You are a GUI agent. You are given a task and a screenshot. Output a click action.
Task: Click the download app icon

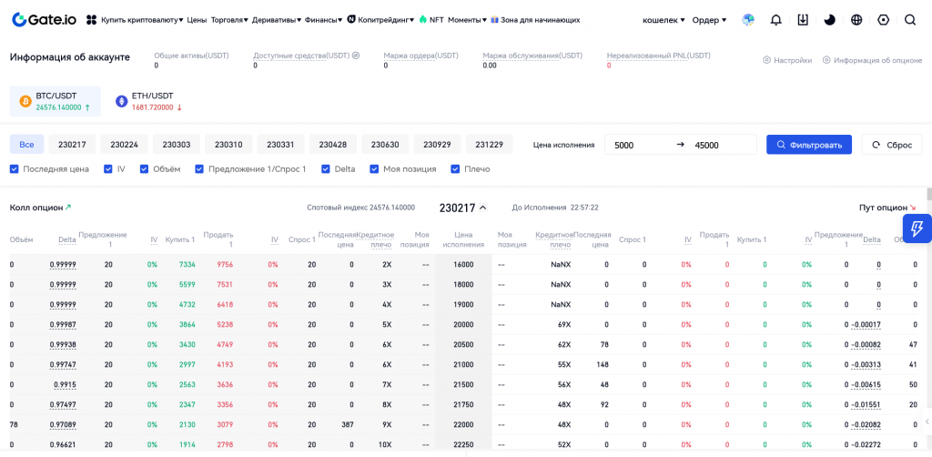coord(803,20)
